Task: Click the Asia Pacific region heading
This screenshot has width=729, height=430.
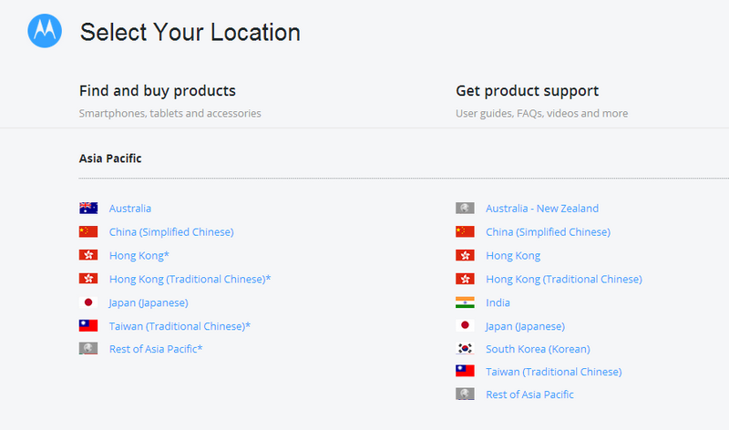Action: [110, 159]
